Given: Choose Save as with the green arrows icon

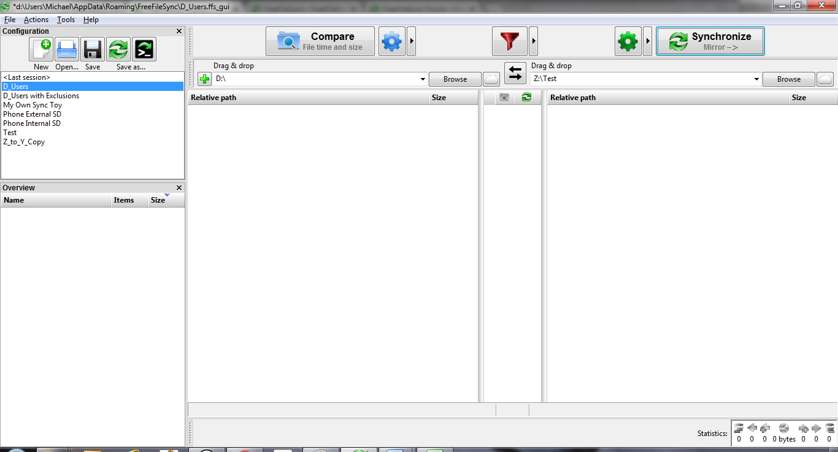Looking at the screenshot, I should (118, 49).
